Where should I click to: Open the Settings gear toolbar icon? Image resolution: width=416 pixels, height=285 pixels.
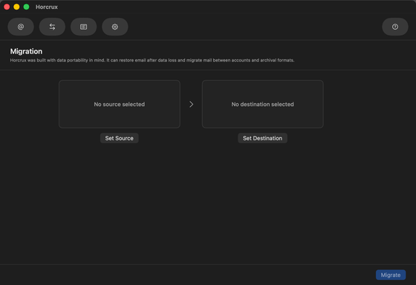click(115, 27)
